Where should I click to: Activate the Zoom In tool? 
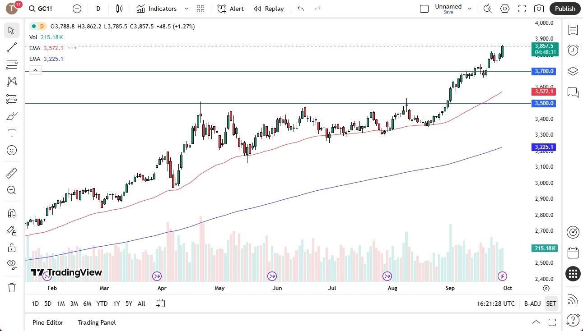pyautogui.click(x=11, y=190)
